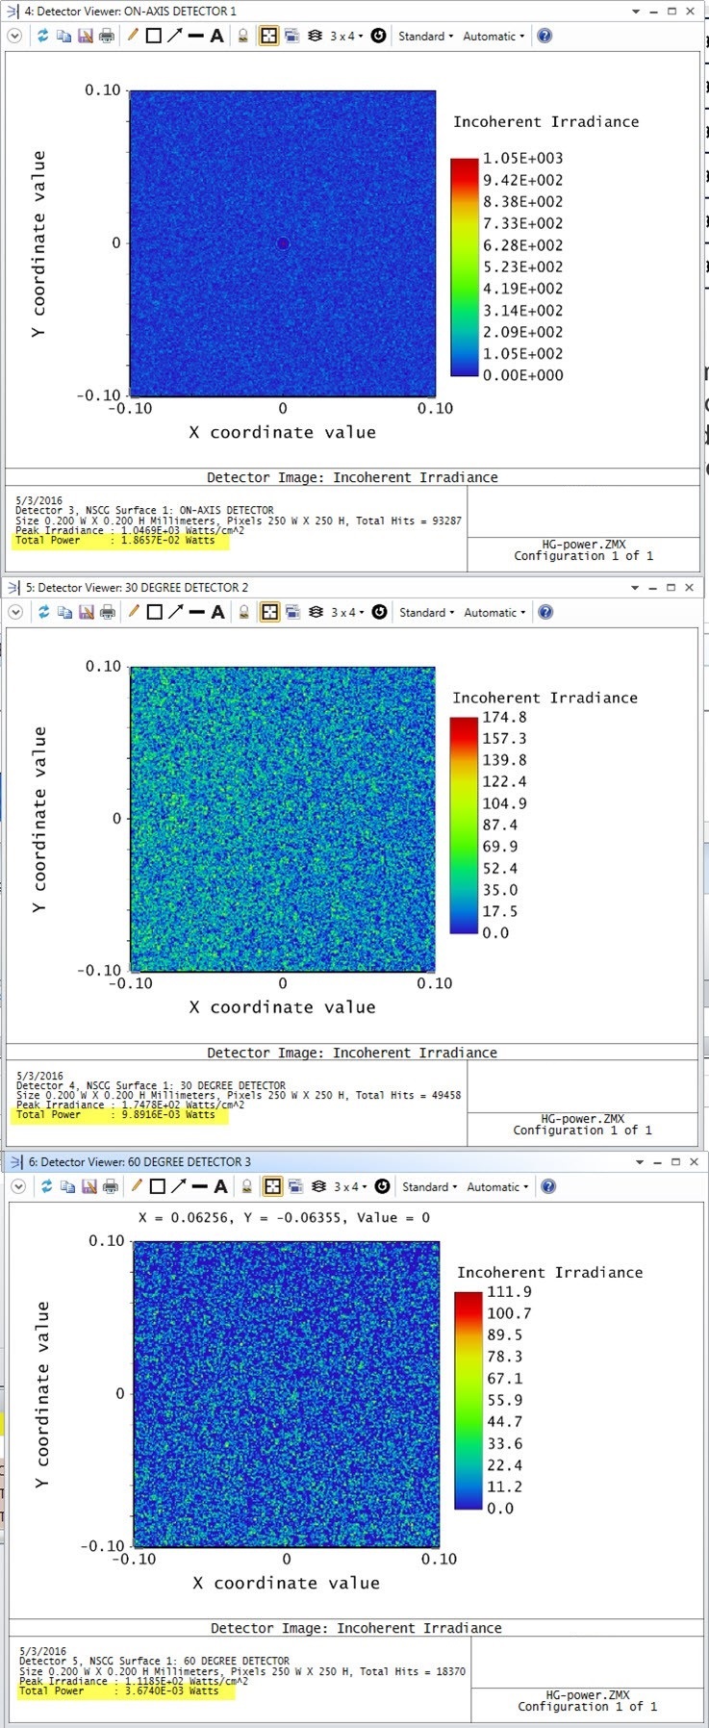Choose rectangle draw tool in ON-AXIS DETECTOR 1

(153, 36)
